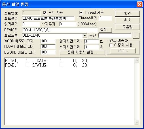Click the Thread주기 input field

click(x=105, y=18)
